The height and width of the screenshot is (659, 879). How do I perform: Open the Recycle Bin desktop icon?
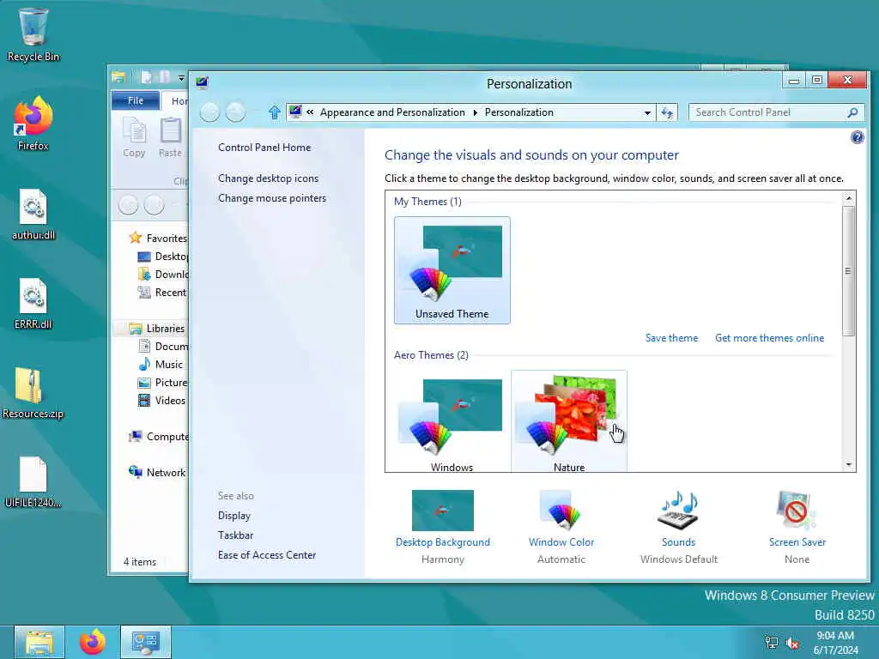coord(33,34)
